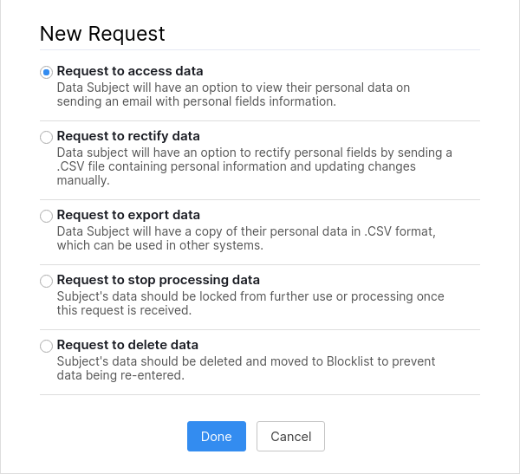Click the 'Request to export data' label text
520x474 pixels.
(128, 215)
